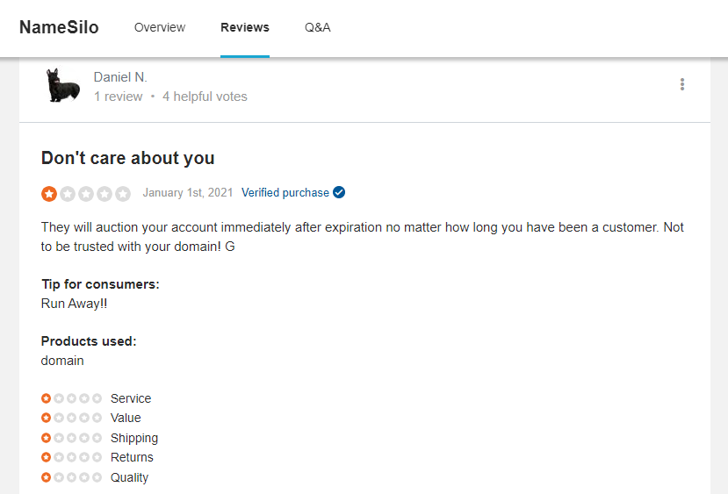Open Daniel N. reviewer profile name

coord(120,77)
